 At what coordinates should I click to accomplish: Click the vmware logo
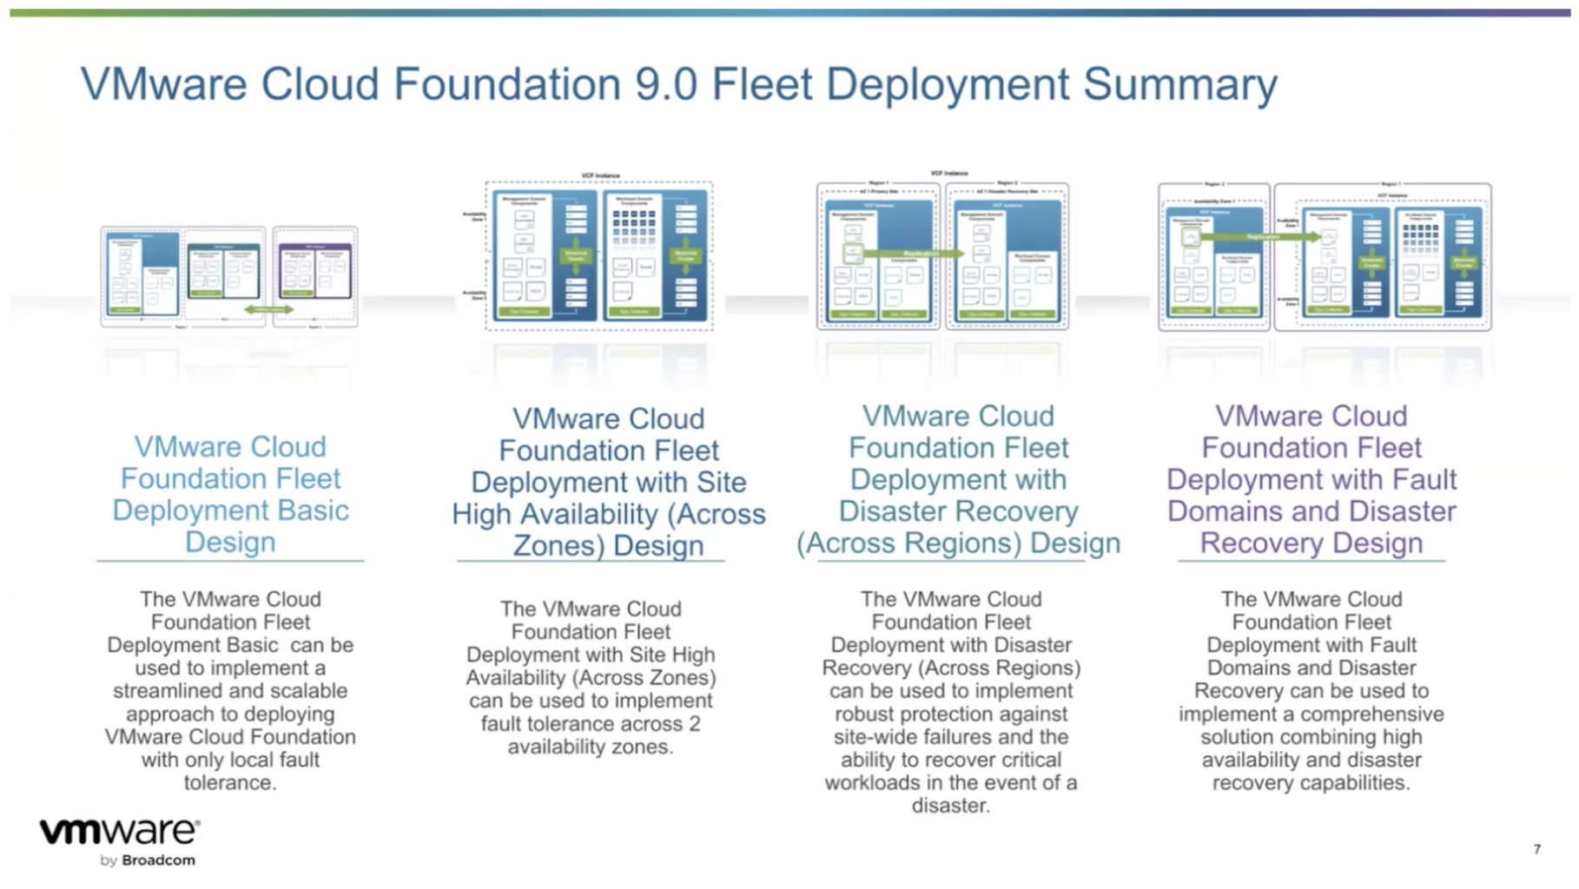click(120, 831)
